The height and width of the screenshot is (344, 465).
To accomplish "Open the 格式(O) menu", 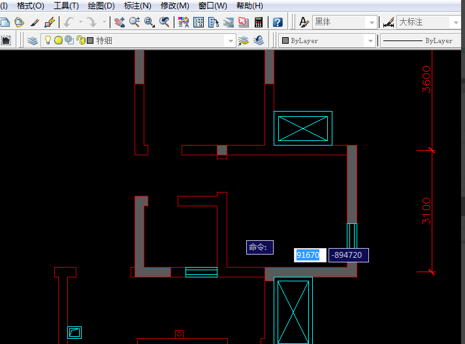I will (30, 6).
